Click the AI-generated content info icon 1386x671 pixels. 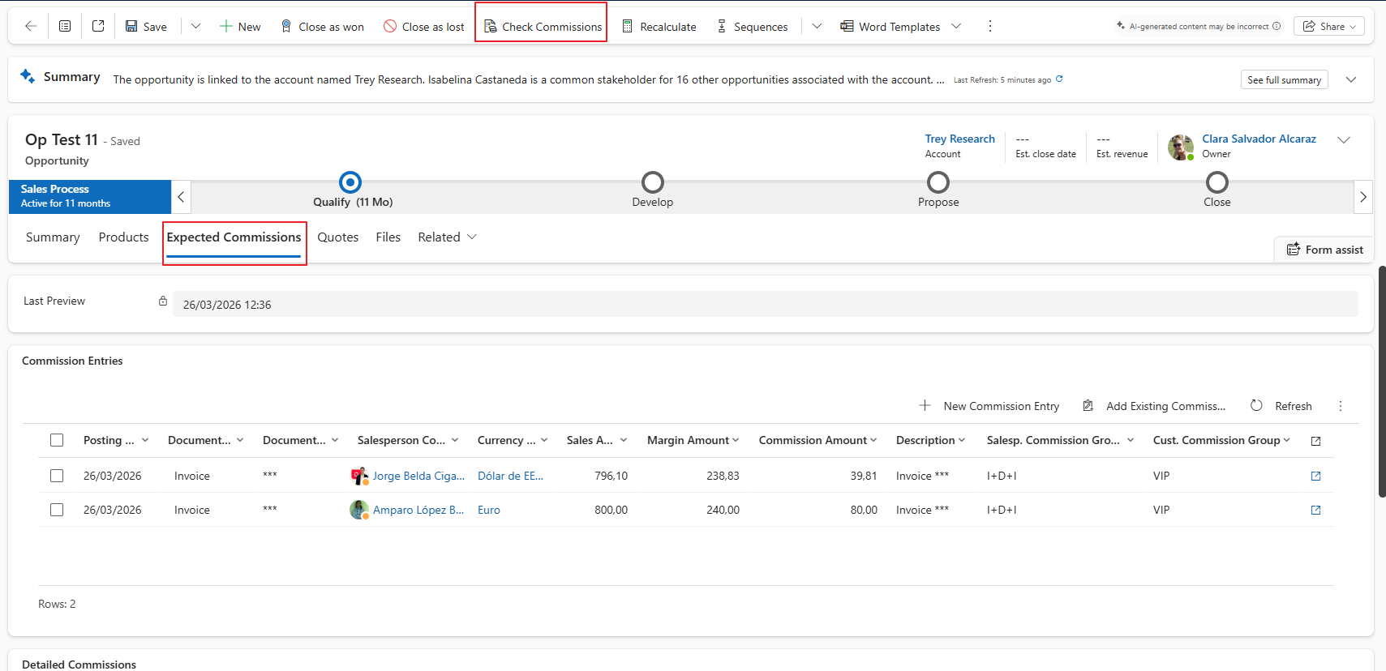tap(1277, 26)
